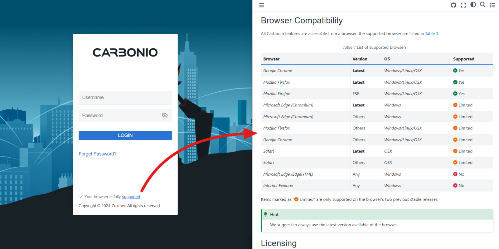Click the red No icon for Internet Explorer
Screen dimensions: 499x249
pos(455,186)
